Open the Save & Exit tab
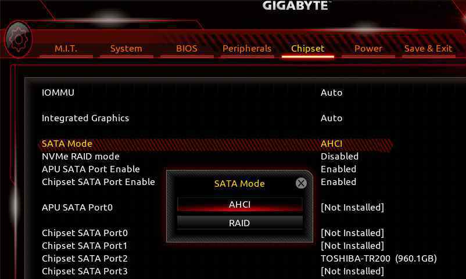 click(428, 49)
